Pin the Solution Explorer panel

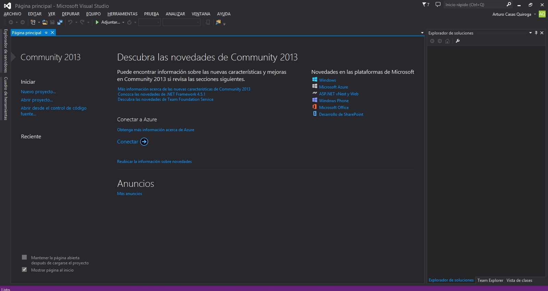click(536, 33)
